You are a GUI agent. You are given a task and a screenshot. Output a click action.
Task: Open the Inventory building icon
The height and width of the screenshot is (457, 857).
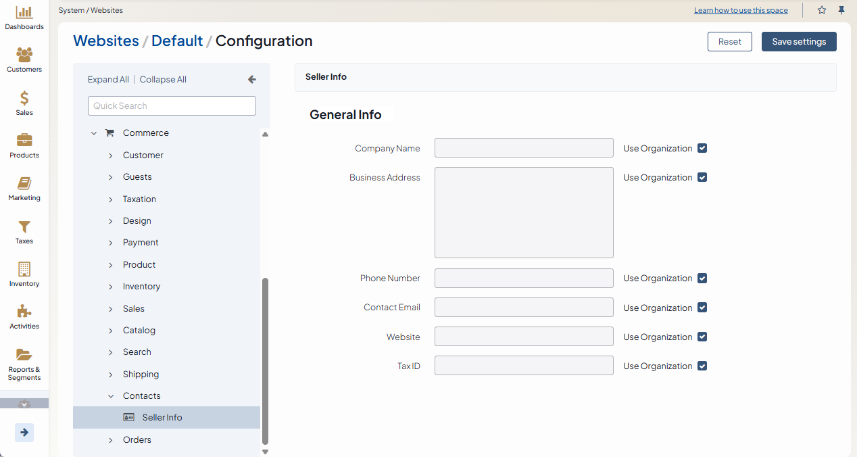click(24, 270)
